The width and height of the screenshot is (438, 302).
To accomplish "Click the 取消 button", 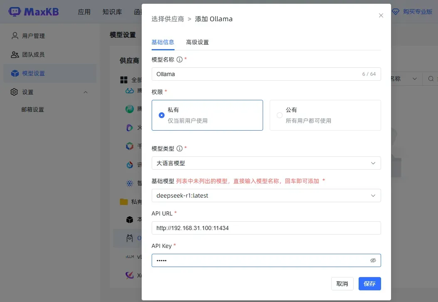I will click(342, 284).
